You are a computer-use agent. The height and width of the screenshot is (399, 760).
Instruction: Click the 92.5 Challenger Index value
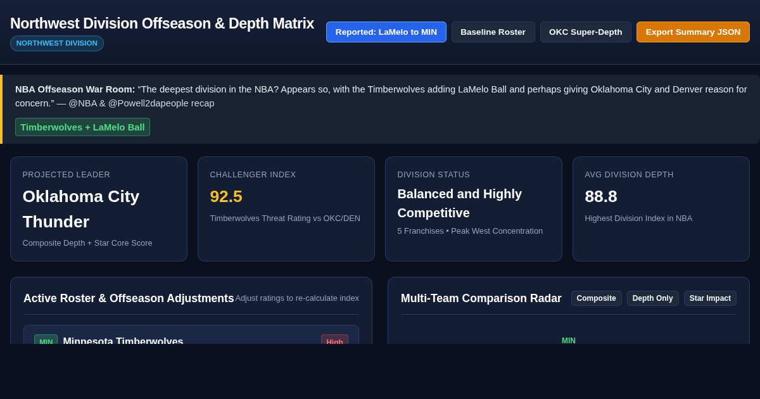point(226,196)
